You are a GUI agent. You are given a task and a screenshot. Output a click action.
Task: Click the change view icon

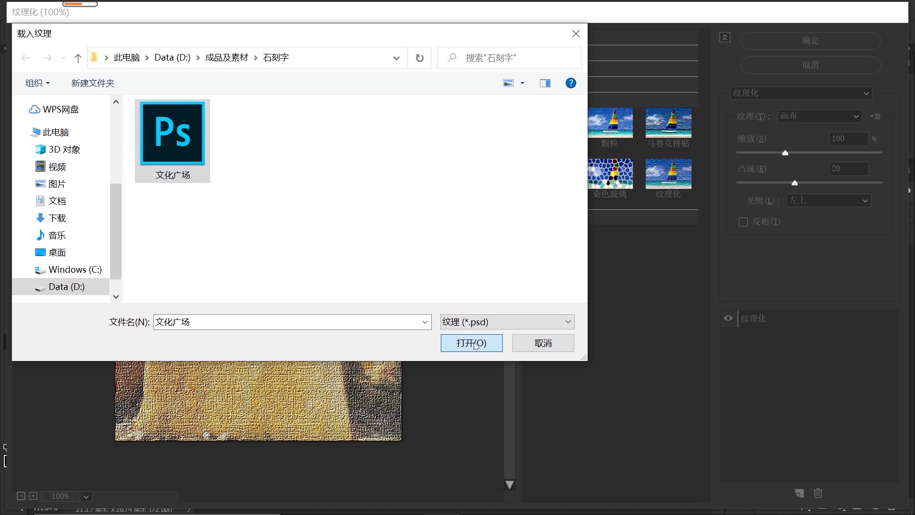(x=508, y=83)
